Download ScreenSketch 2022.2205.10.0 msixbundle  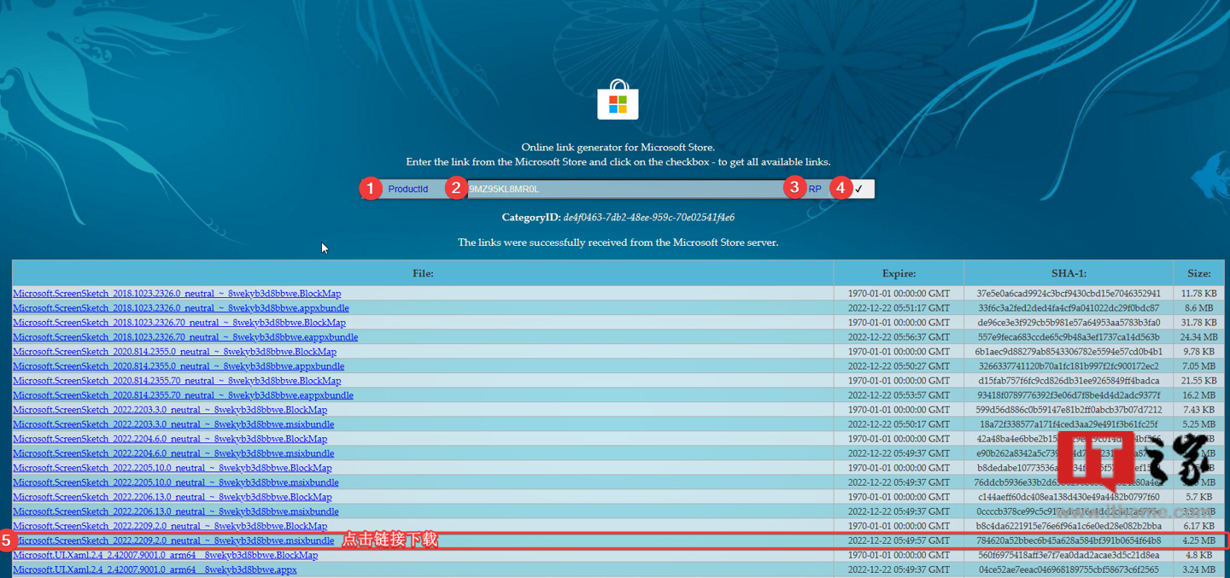click(x=176, y=482)
